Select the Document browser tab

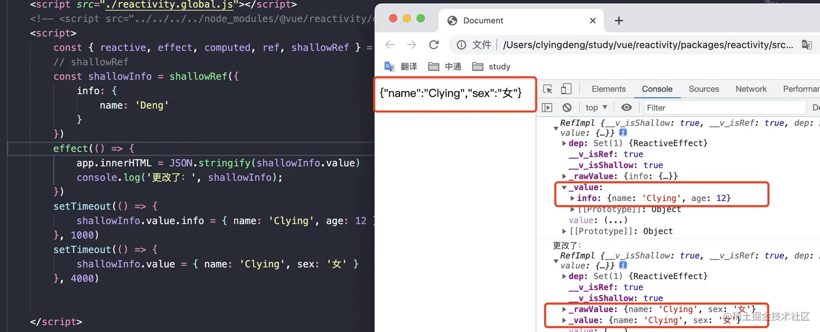point(521,21)
